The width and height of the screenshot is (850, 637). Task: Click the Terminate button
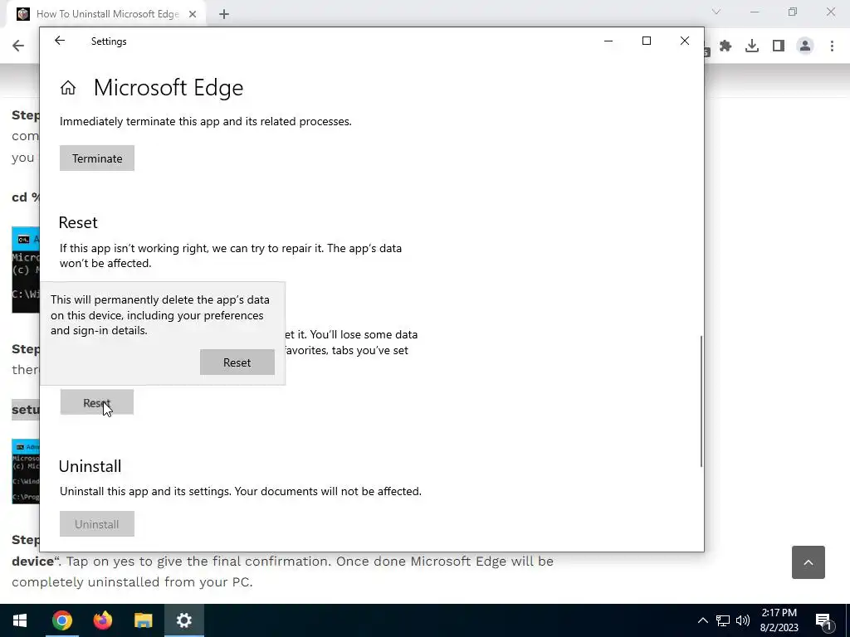(97, 158)
